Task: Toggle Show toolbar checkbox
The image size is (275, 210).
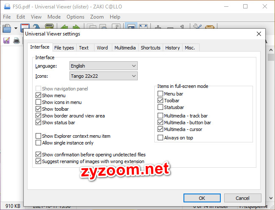Action: (38, 109)
